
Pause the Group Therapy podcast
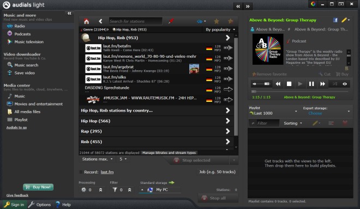tap(311, 84)
